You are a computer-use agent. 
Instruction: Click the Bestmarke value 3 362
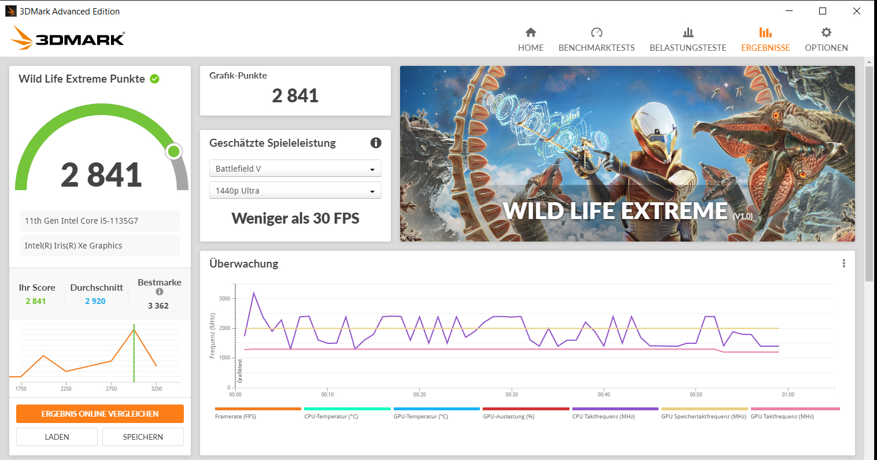[x=158, y=306]
